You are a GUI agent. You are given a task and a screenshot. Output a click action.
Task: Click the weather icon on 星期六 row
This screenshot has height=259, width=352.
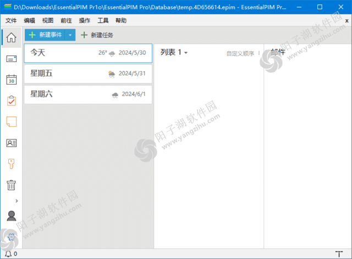(x=115, y=95)
